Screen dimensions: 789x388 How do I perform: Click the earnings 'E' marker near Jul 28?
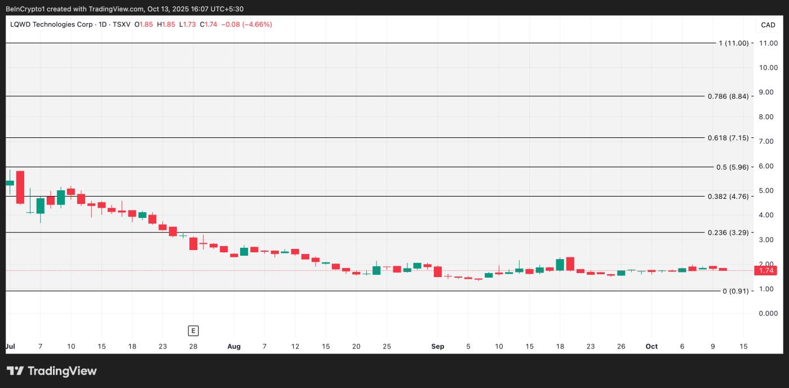pos(194,331)
